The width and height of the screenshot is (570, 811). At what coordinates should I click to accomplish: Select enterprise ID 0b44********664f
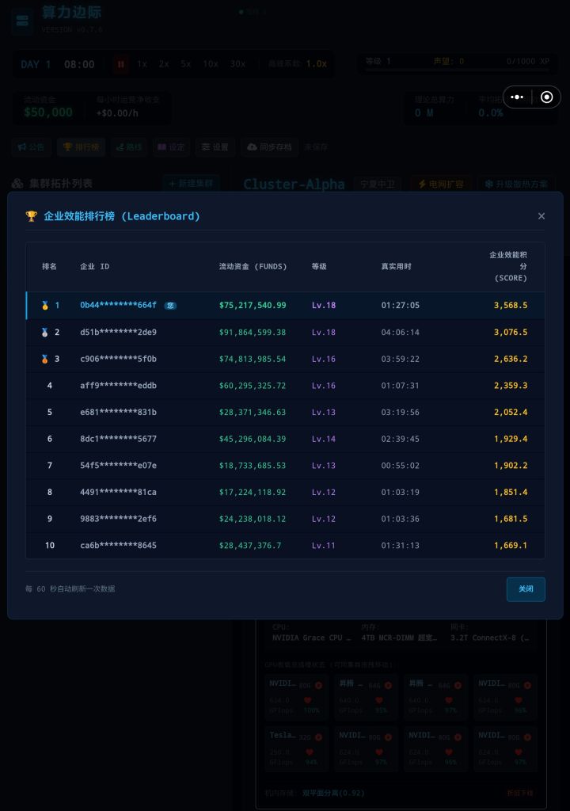118,305
